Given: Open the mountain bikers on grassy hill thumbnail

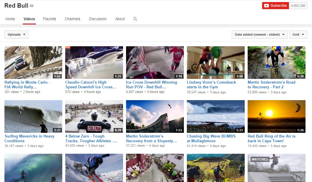Looking at the screenshot, I should 216,168.
